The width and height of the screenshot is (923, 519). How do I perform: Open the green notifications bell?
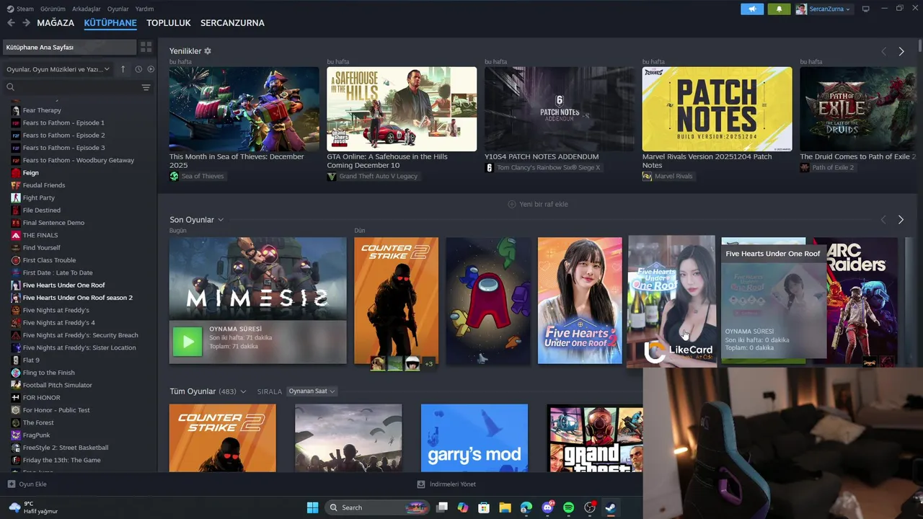click(x=779, y=9)
